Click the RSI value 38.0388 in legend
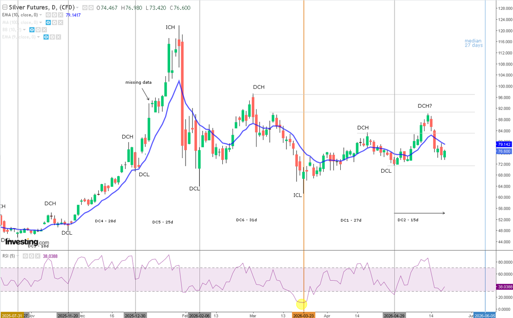 (50, 256)
